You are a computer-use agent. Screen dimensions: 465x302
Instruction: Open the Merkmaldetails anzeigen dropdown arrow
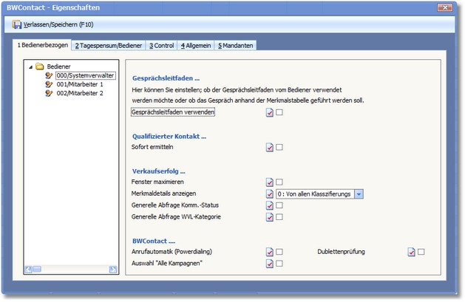[x=359, y=193]
